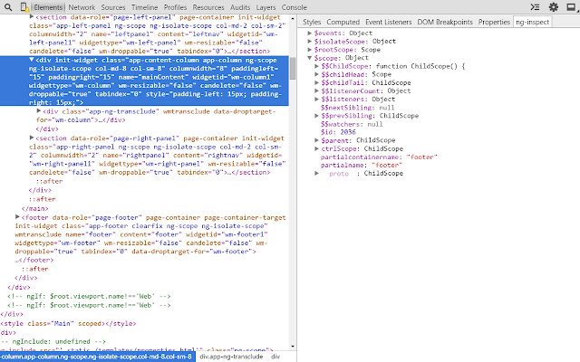
Task: Expand the footer element node
Action: pyautogui.click(x=19, y=217)
